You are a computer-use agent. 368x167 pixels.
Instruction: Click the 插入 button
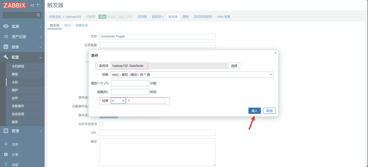255,111
